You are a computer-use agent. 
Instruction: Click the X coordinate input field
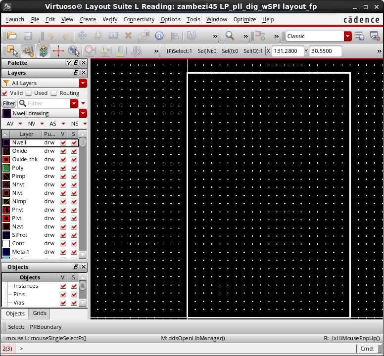(288, 51)
